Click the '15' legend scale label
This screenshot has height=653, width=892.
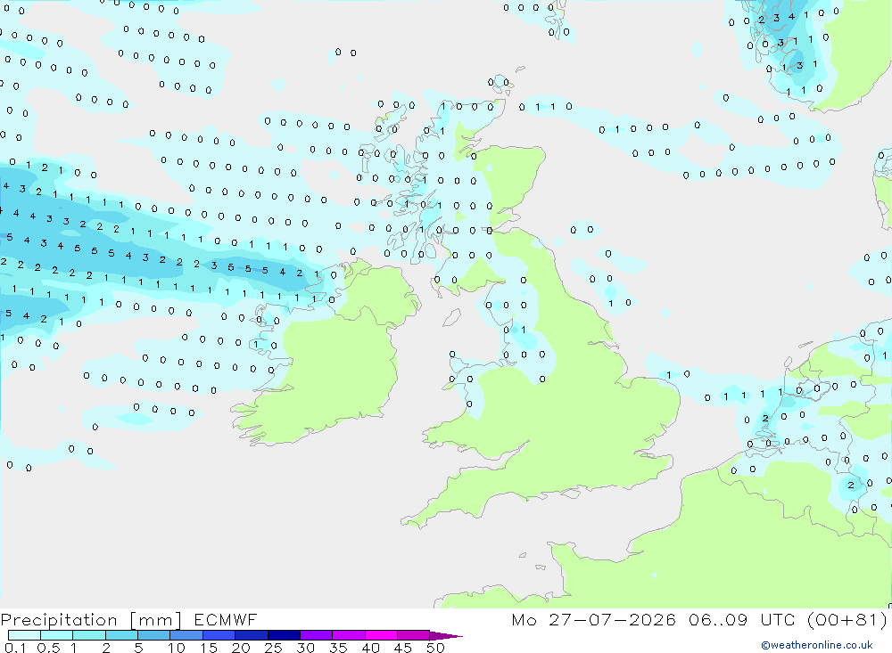(209, 648)
